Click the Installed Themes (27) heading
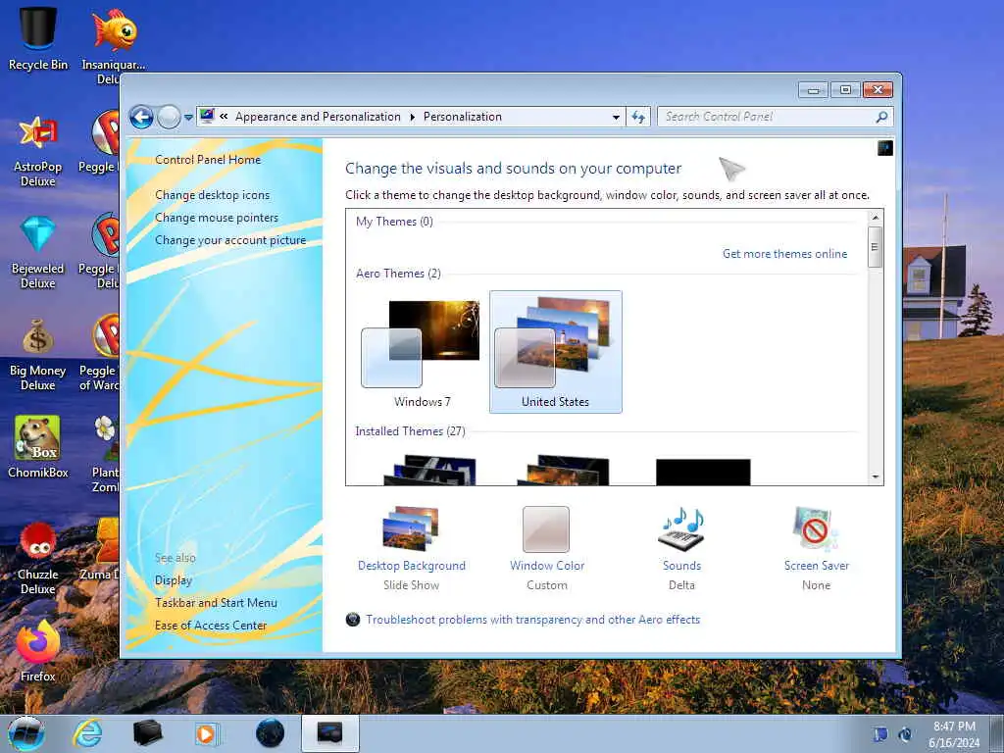The height and width of the screenshot is (753, 1004). [x=411, y=431]
